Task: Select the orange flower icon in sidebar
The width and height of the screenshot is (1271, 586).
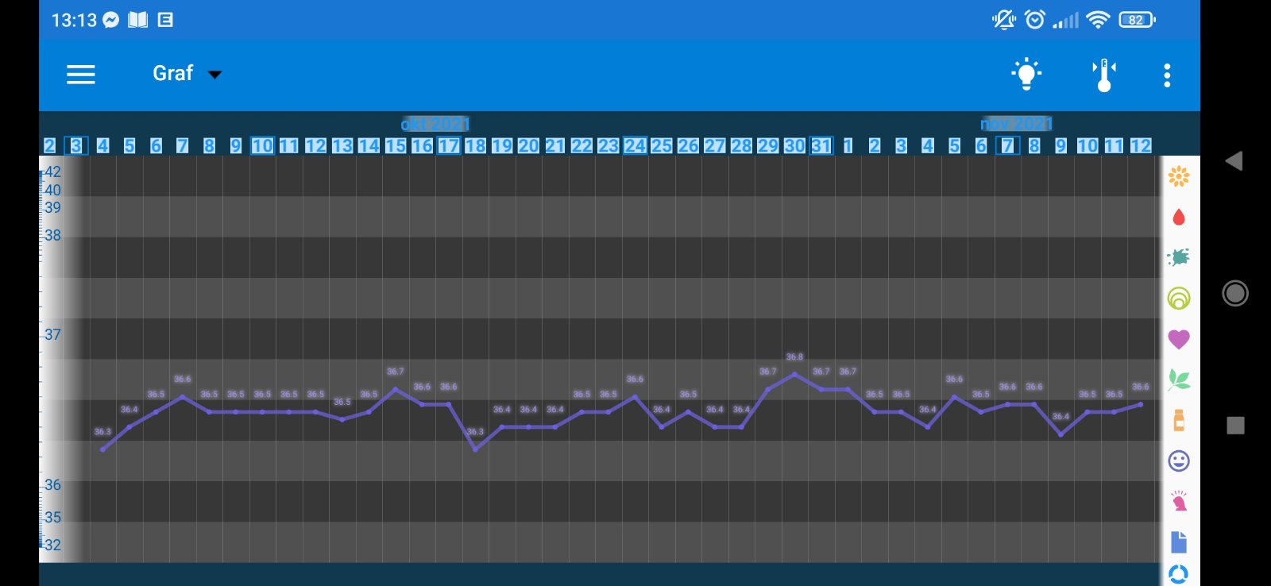Action: point(1179,176)
